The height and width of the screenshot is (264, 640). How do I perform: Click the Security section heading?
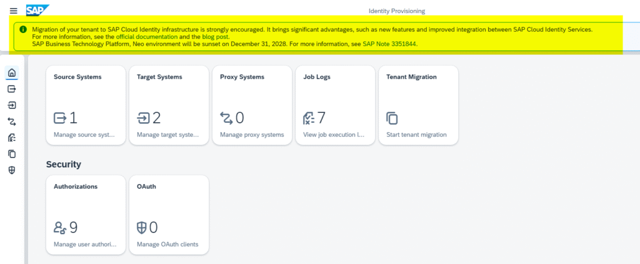pos(64,164)
